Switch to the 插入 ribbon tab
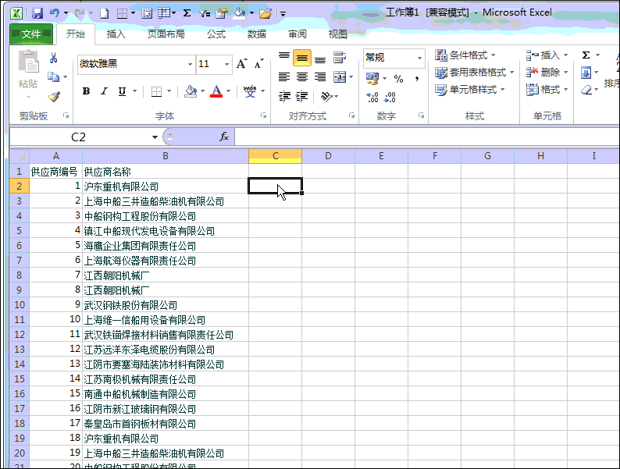 tap(116, 34)
